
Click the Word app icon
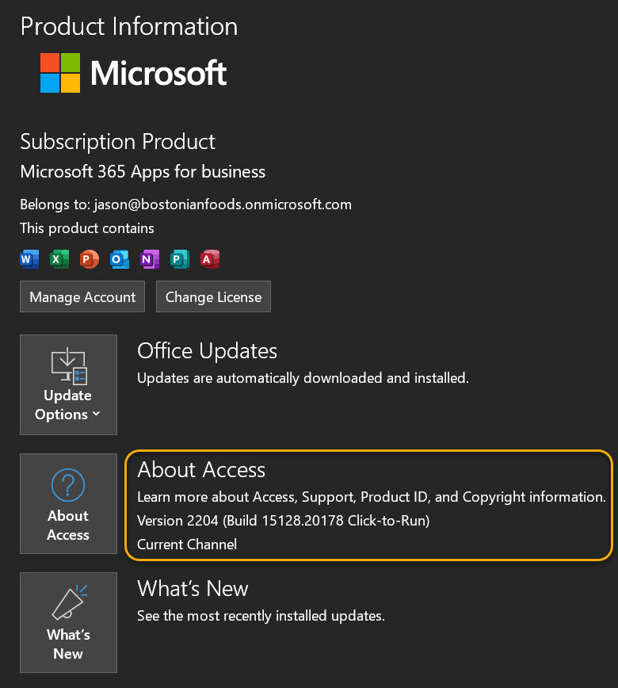point(29,258)
